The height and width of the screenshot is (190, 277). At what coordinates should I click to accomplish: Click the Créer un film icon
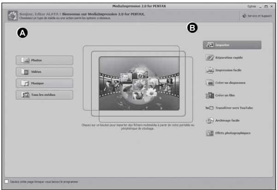tap(210, 95)
